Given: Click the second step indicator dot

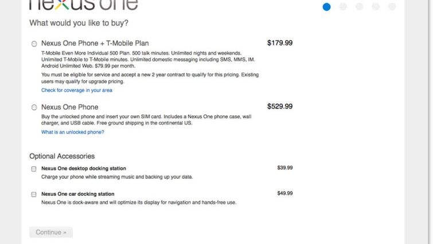Looking at the screenshot, I should coord(343,7).
